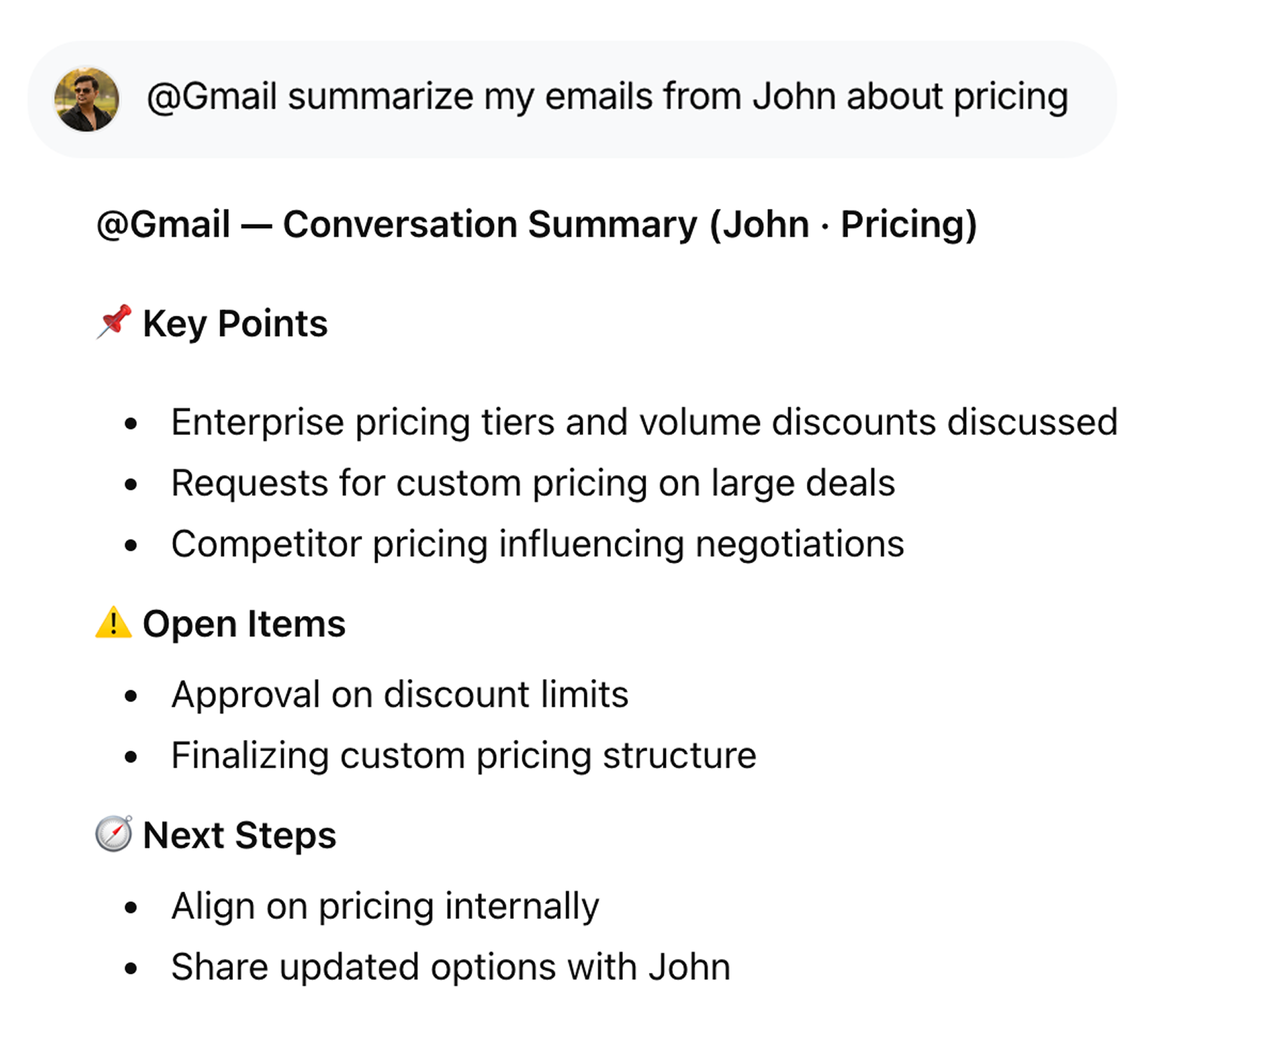Click the sunglasses profile picture thumbnail
Viewport: 1274px width, 1041px height.
point(86,98)
